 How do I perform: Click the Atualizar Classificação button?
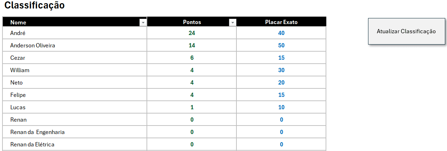(406, 31)
